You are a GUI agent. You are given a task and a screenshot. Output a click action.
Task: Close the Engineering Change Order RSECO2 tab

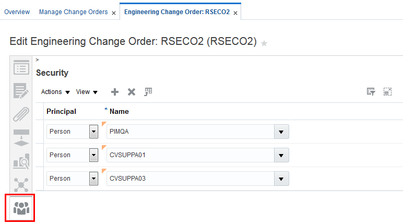pyautogui.click(x=235, y=13)
